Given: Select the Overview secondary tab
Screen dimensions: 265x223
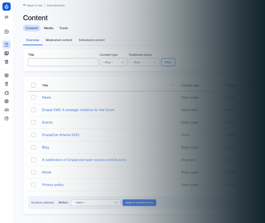Looking at the screenshot, I should tap(33, 40).
